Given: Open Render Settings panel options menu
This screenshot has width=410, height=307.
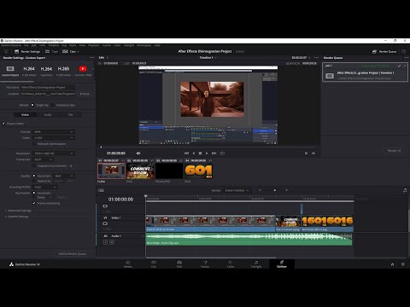Looking at the screenshot, I should click(x=91, y=58).
